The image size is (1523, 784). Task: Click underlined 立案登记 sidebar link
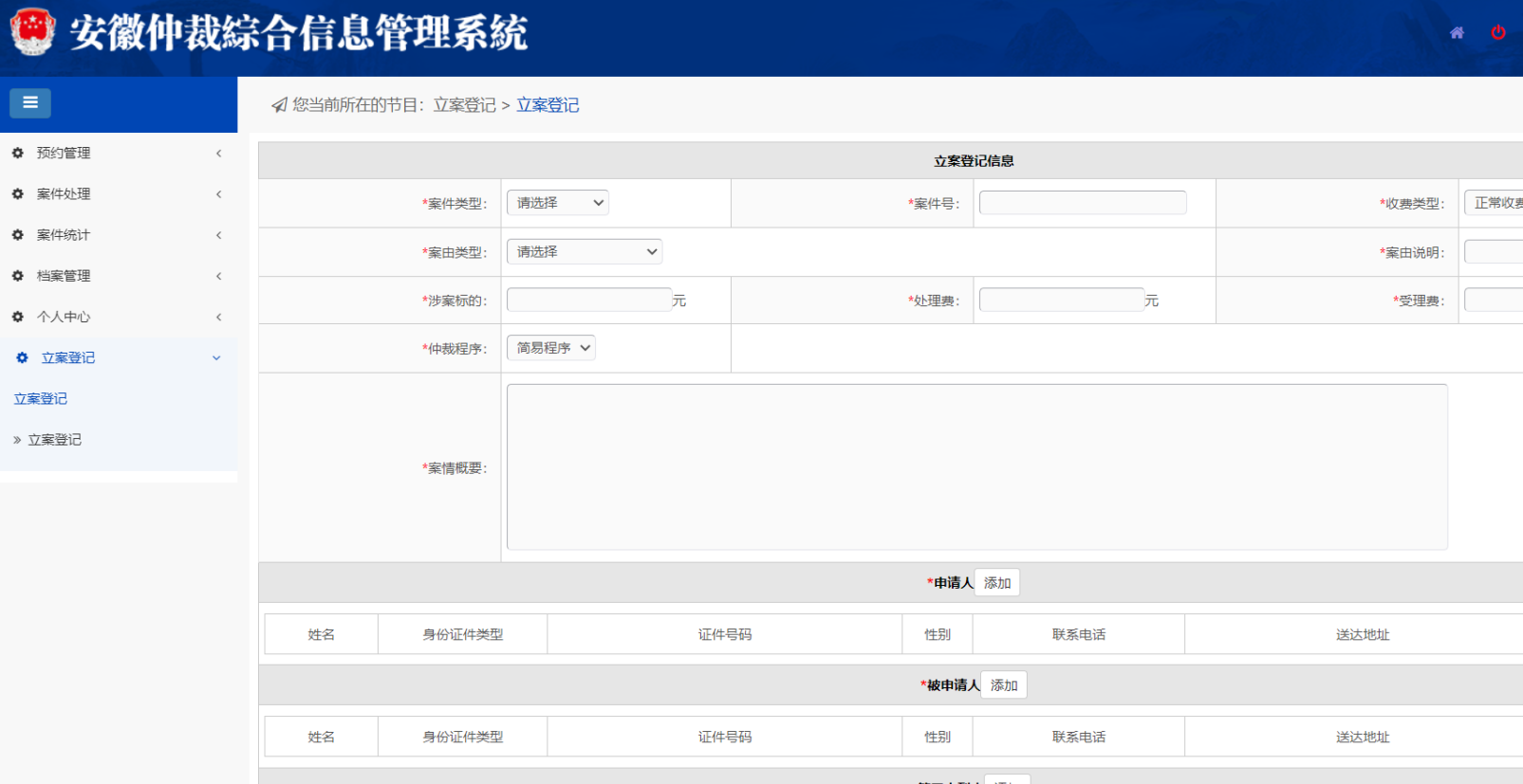[41, 398]
